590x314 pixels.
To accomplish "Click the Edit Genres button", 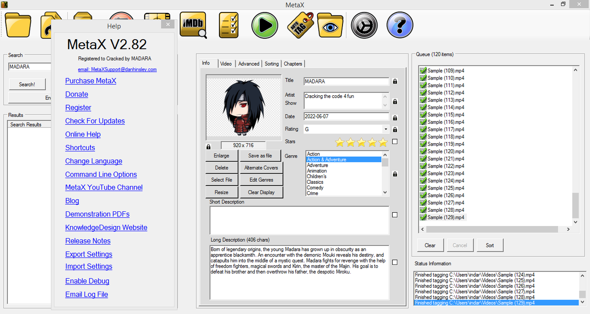I will click(x=261, y=180).
